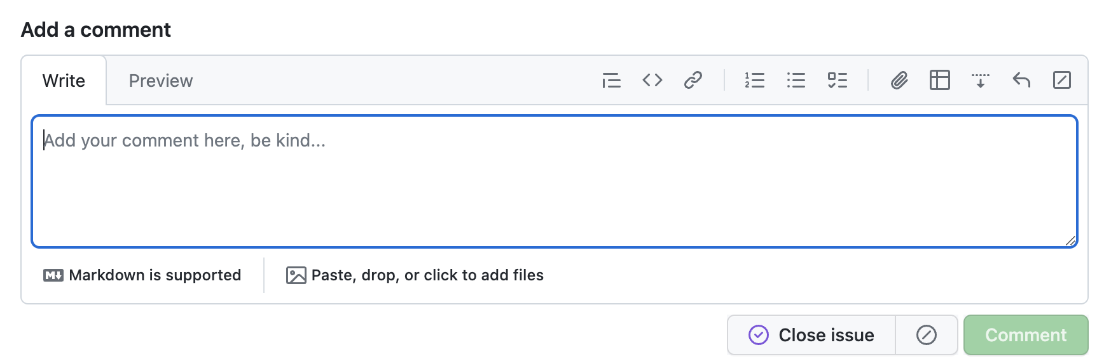The height and width of the screenshot is (359, 1104).
Task: Insert a numbered list
Action: [x=755, y=81]
